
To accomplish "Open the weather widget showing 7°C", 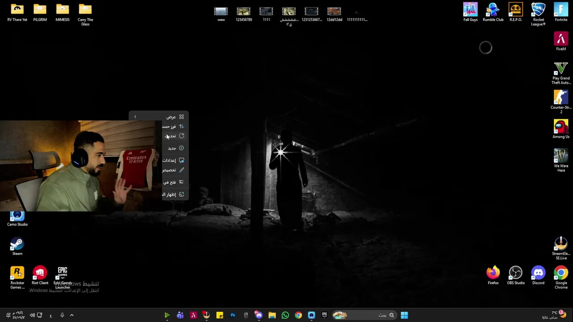I will [x=554, y=315].
